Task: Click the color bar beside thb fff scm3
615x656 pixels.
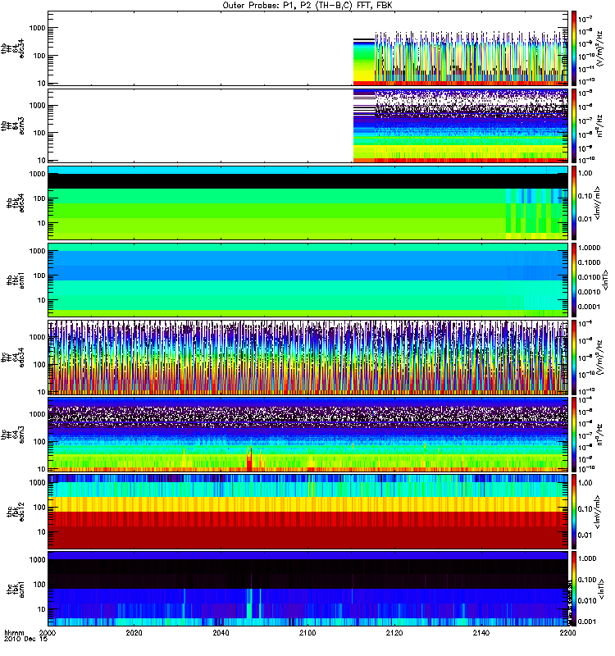Action: (x=574, y=125)
